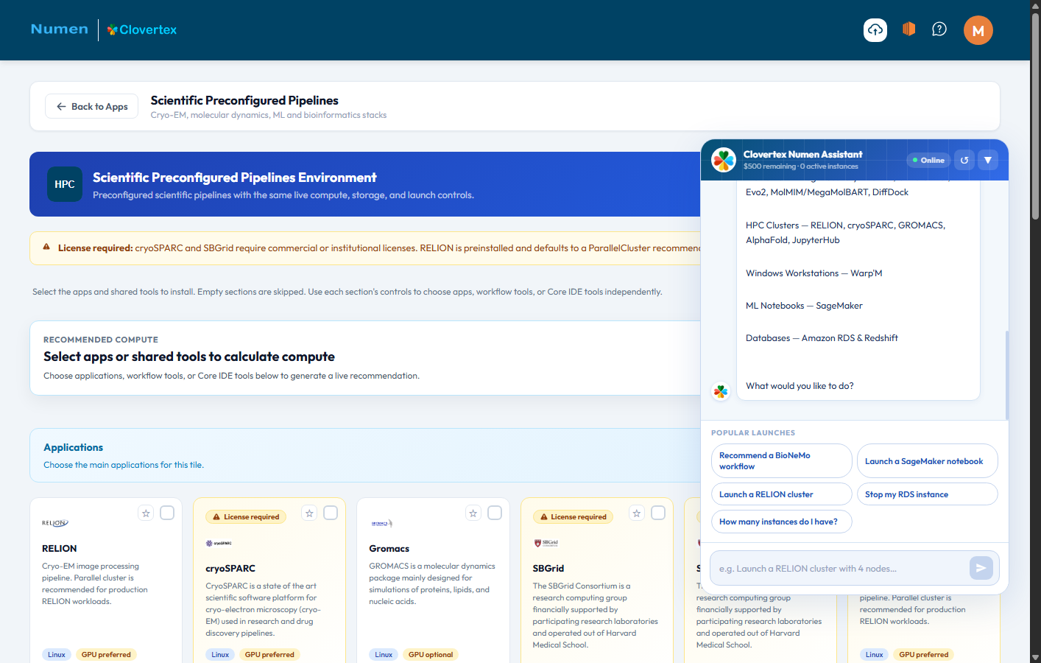Click Recommend a BioNeMo workflow suggestion
Screen dimensions: 1041x663
tap(781, 461)
